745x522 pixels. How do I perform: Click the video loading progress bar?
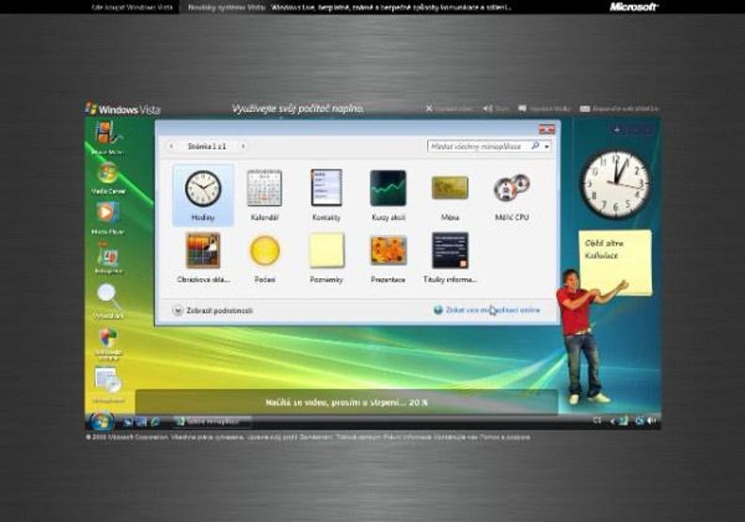pos(346,403)
